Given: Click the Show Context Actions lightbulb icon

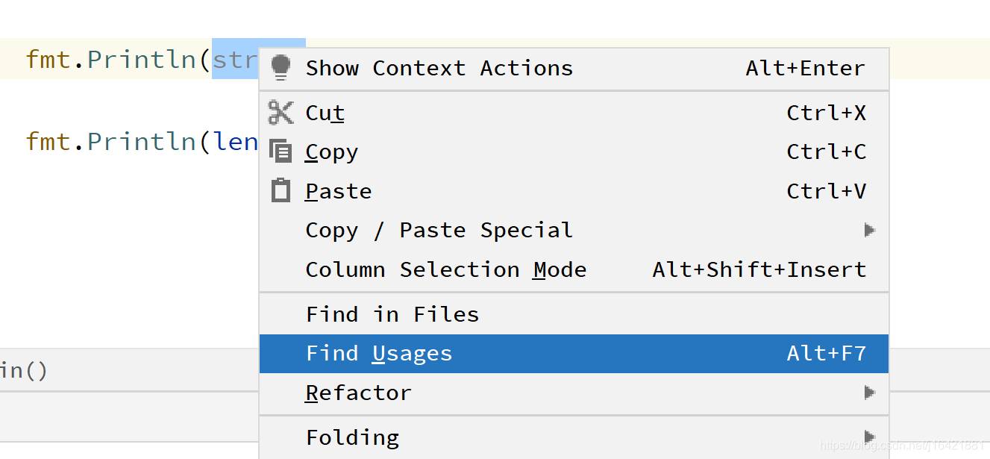Looking at the screenshot, I should point(281,67).
